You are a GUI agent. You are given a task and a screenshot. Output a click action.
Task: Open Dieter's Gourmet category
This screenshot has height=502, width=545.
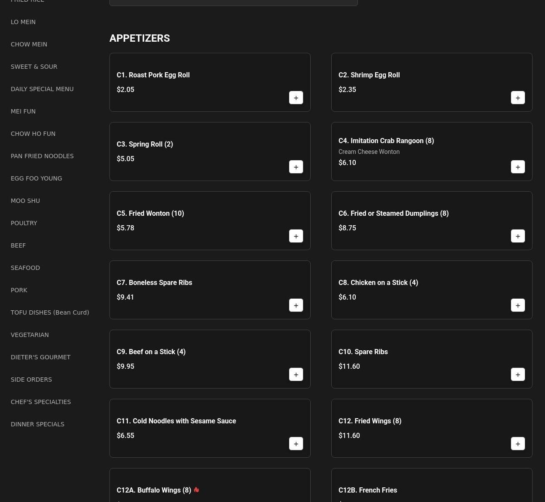[40, 357]
